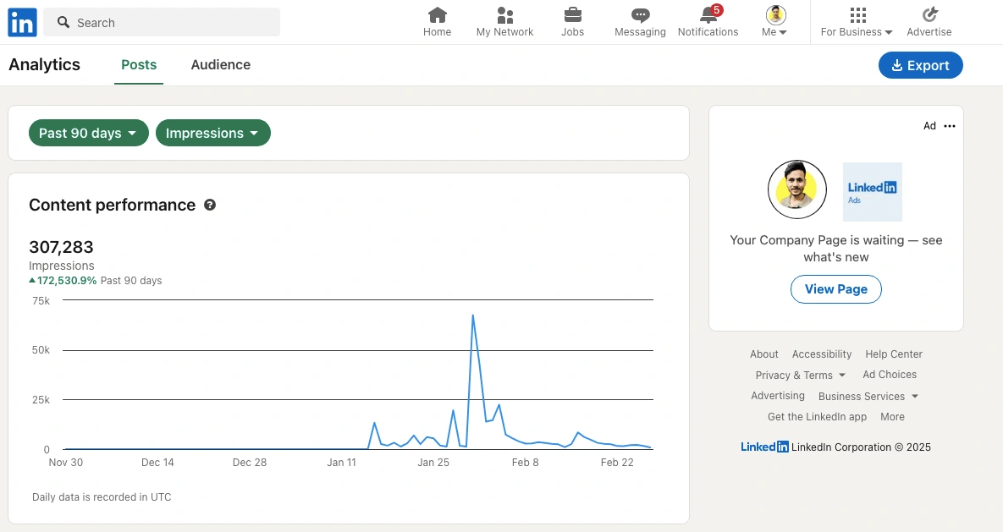Go to My Network icon
The width and height of the screenshot is (1003, 532).
pyautogui.click(x=504, y=15)
